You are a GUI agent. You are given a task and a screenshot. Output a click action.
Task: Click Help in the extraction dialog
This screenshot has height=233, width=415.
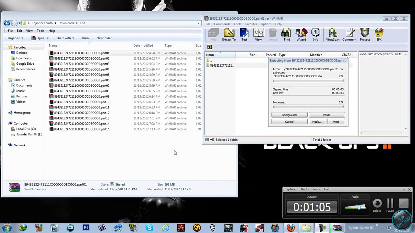click(336, 122)
